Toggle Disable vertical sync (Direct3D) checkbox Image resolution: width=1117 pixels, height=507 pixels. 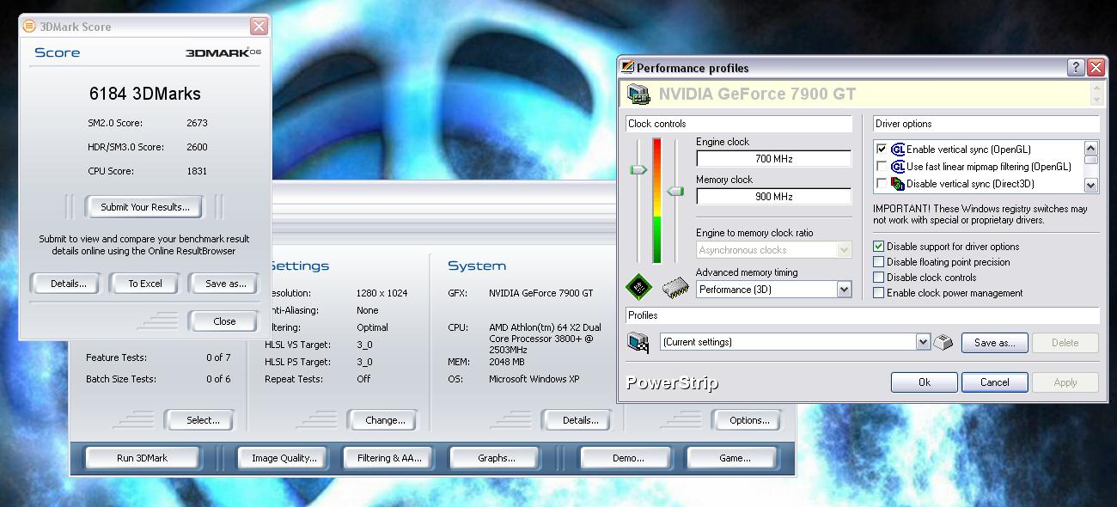pyautogui.click(x=882, y=184)
